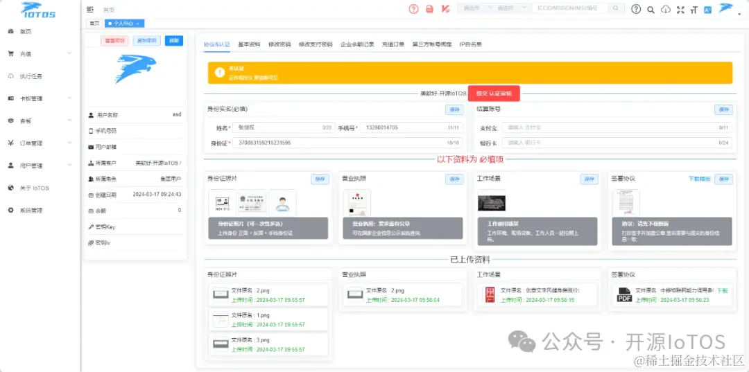Click the 套餐 package icon in sidebar
The width and height of the screenshot is (749, 372).
tap(10, 121)
